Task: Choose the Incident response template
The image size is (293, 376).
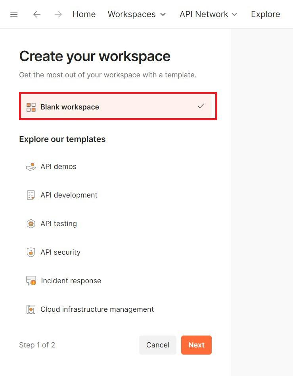Action: tap(71, 281)
